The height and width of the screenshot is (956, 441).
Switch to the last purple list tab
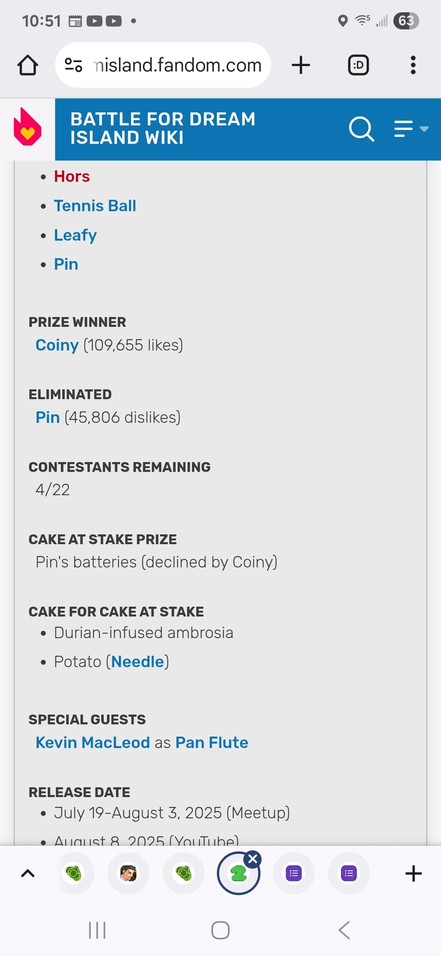[x=349, y=873]
